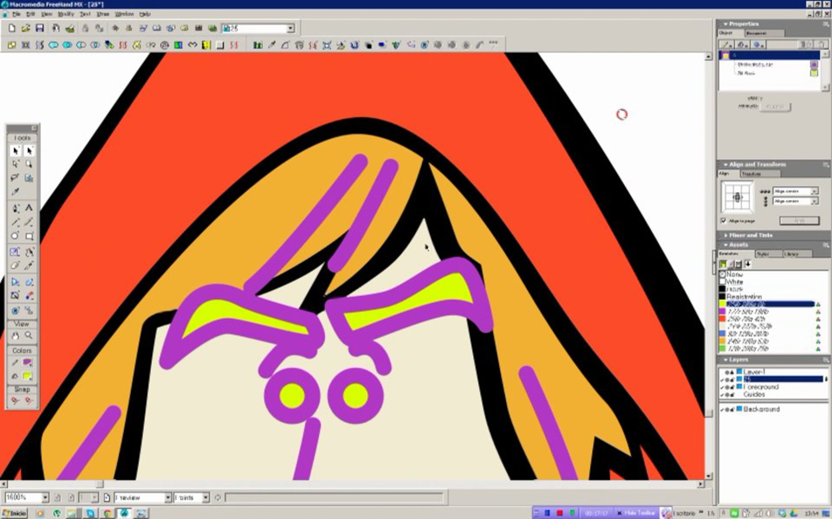Choose the Ellipse tool
This screenshot has width=832, height=519.
(x=15, y=236)
